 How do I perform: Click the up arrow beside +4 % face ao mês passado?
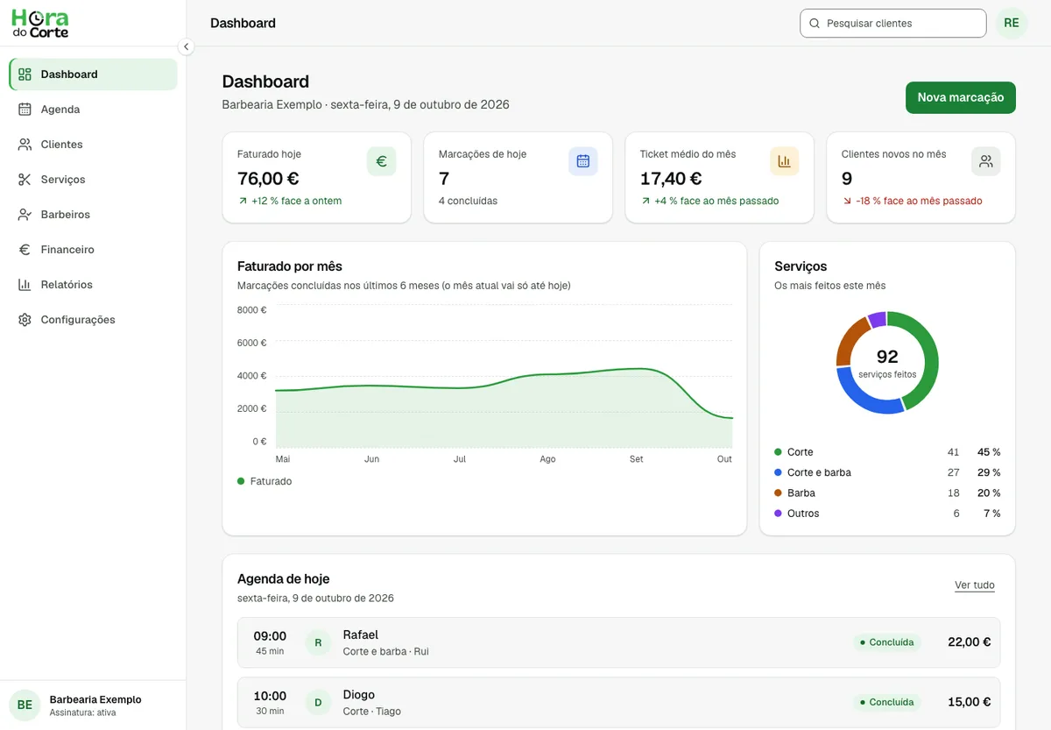coord(645,201)
